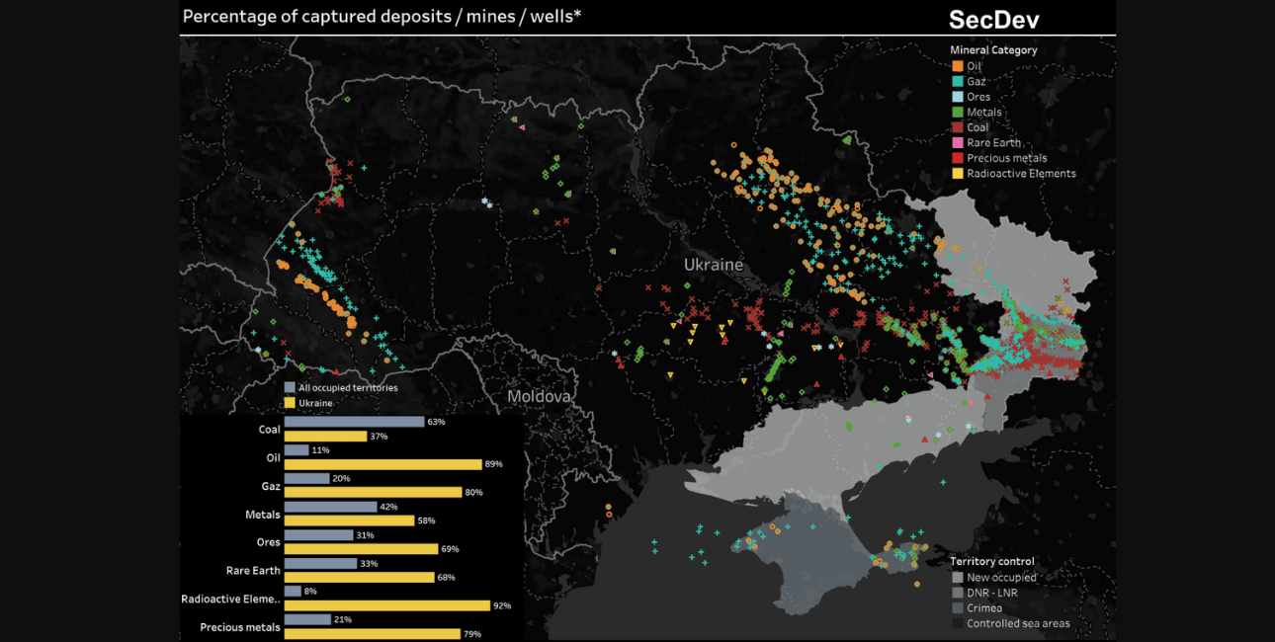Select the 89% Oil Ukraine bar
Screen dimensions: 1275x642
[x=382, y=464]
